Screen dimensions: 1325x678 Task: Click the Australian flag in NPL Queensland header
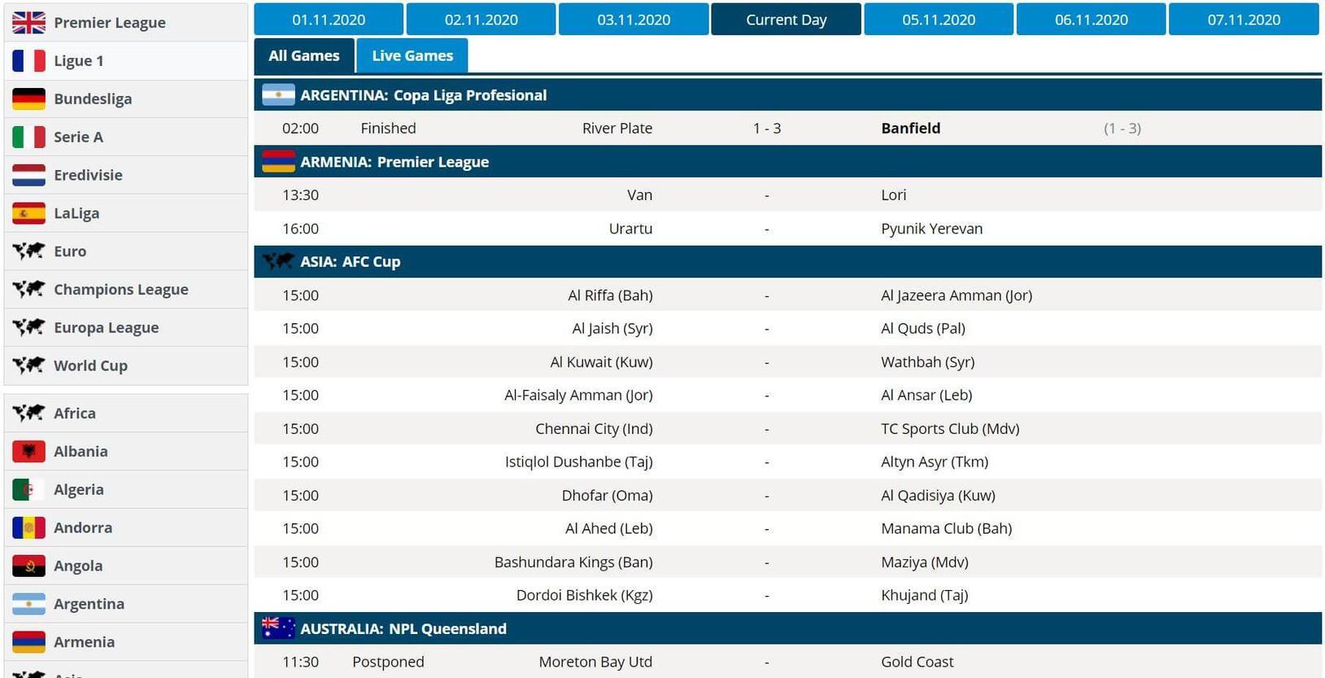coord(278,628)
